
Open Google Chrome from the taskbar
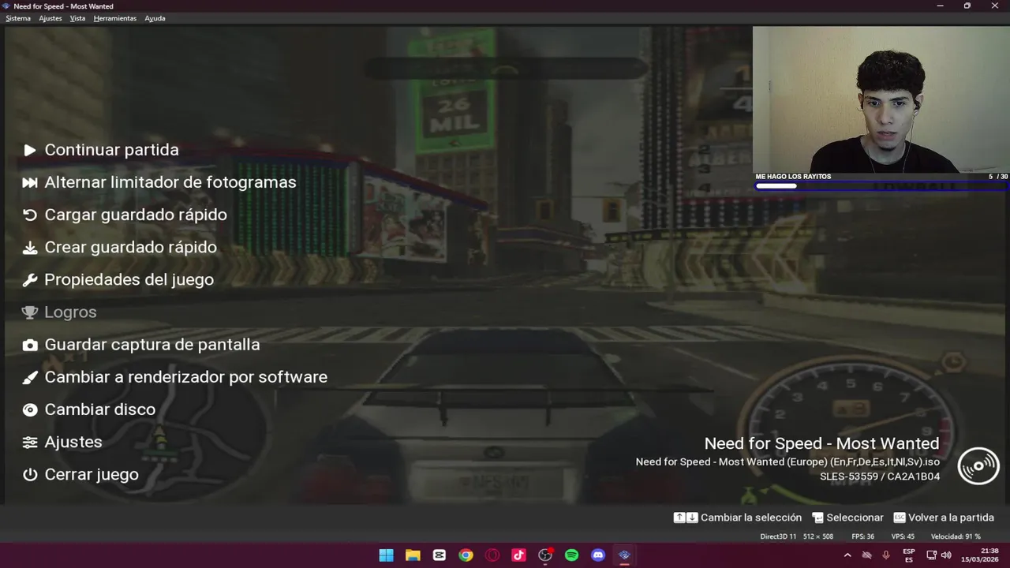click(466, 555)
